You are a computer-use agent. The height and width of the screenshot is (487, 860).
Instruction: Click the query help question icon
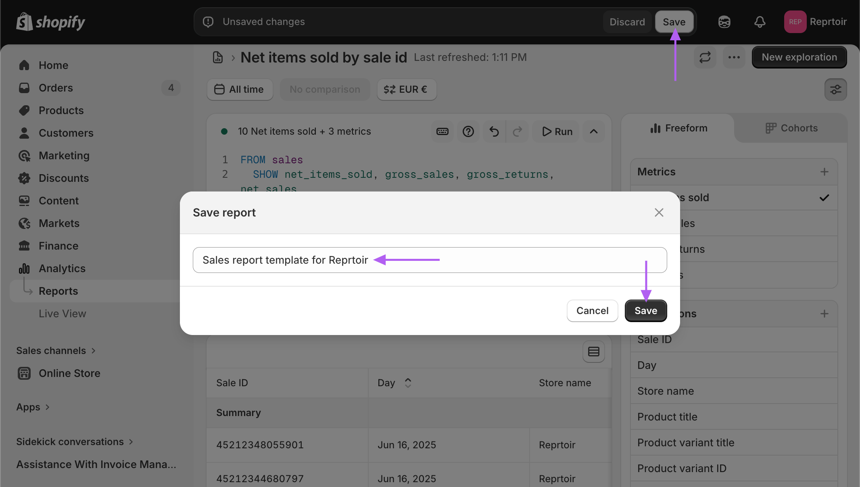point(468,131)
